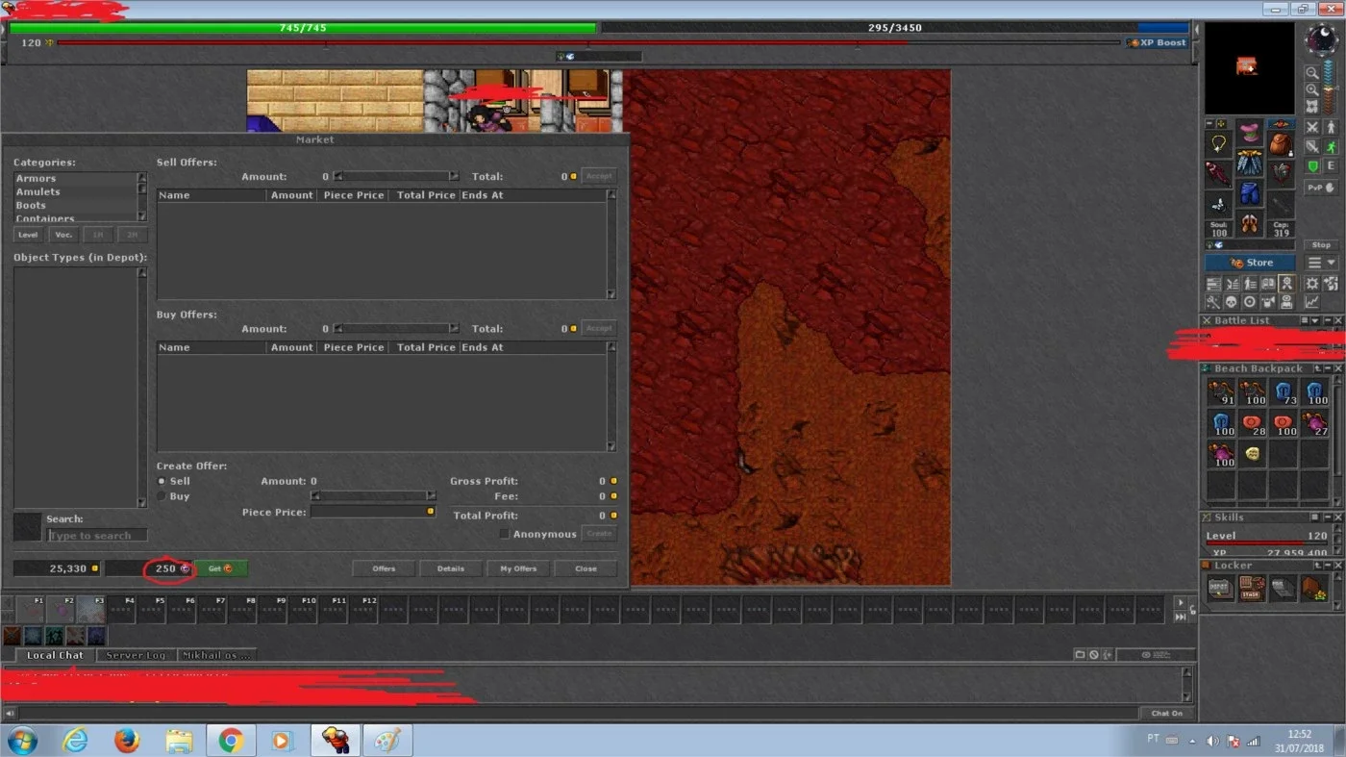
Task: Enable the Anonymous checkbox
Action: pyautogui.click(x=504, y=534)
